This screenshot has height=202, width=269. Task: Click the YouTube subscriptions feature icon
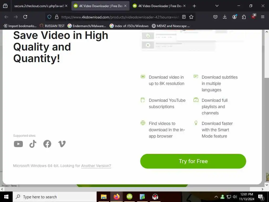[x=143, y=100]
